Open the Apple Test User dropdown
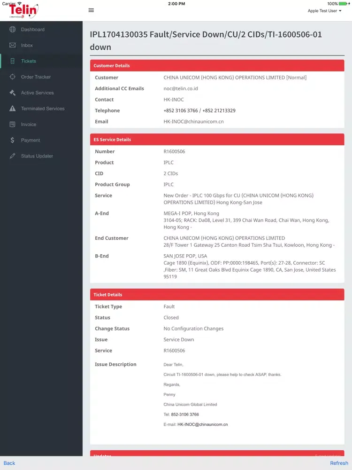This screenshot has width=352, height=470. [x=324, y=11]
